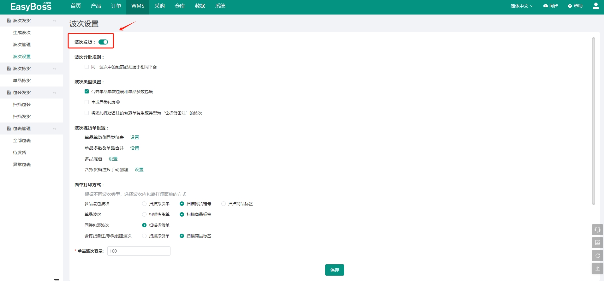Uncheck 合并单品单数包裹和单品多数包裹 checkbox
Image resolution: width=604 pixels, height=281 pixels.
click(87, 92)
